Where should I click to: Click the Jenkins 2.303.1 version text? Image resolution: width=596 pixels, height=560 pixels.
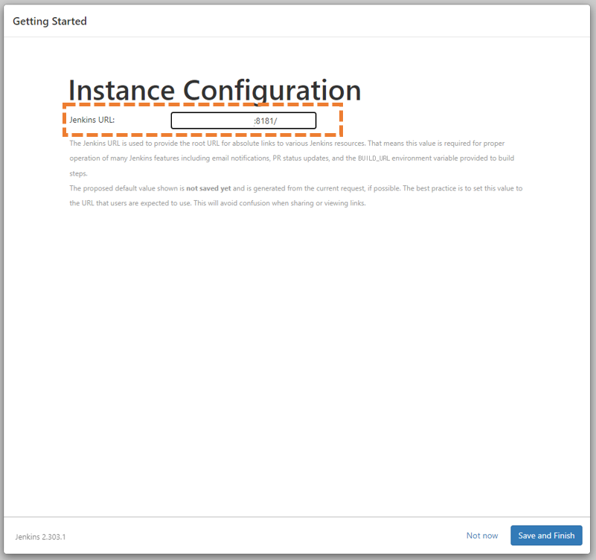(x=40, y=537)
